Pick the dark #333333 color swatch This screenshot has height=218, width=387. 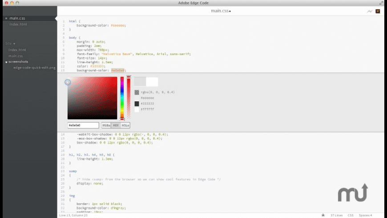point(137,103)
